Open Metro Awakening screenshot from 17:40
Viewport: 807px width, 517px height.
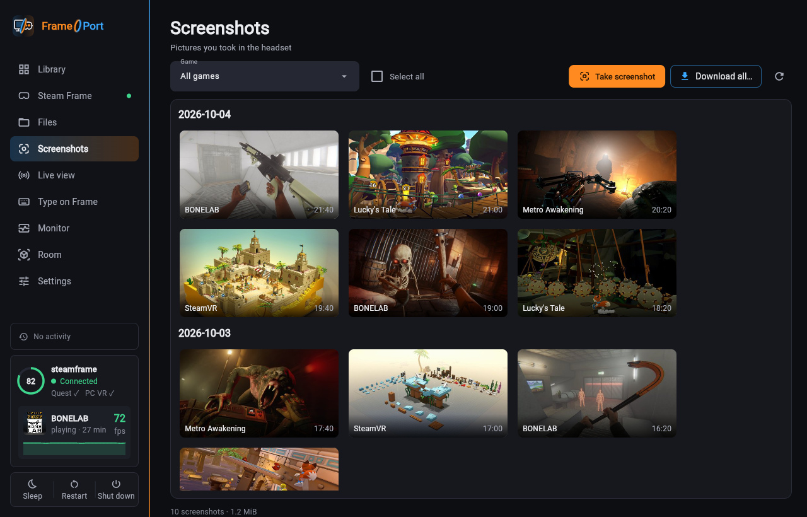point(259,393)
